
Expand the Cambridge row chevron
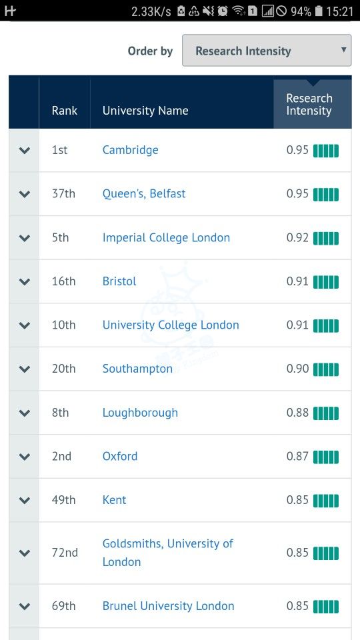coord(25,150)
